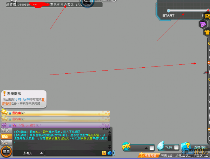The height and width of the screenshot is (159, 210).
Task: Click the blue START point on track bar
Action: pos(169,11)
